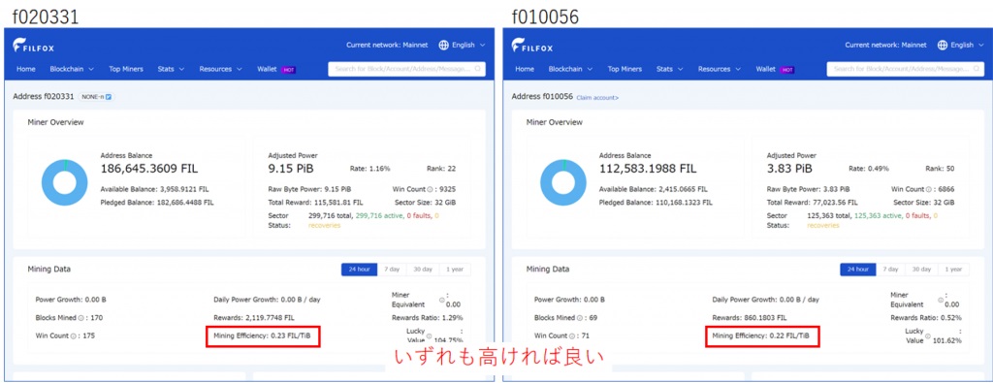Click the Filfox logo in the f010056 window
The width and height of the screenshot is (993, 383).
tap(531, 46)
